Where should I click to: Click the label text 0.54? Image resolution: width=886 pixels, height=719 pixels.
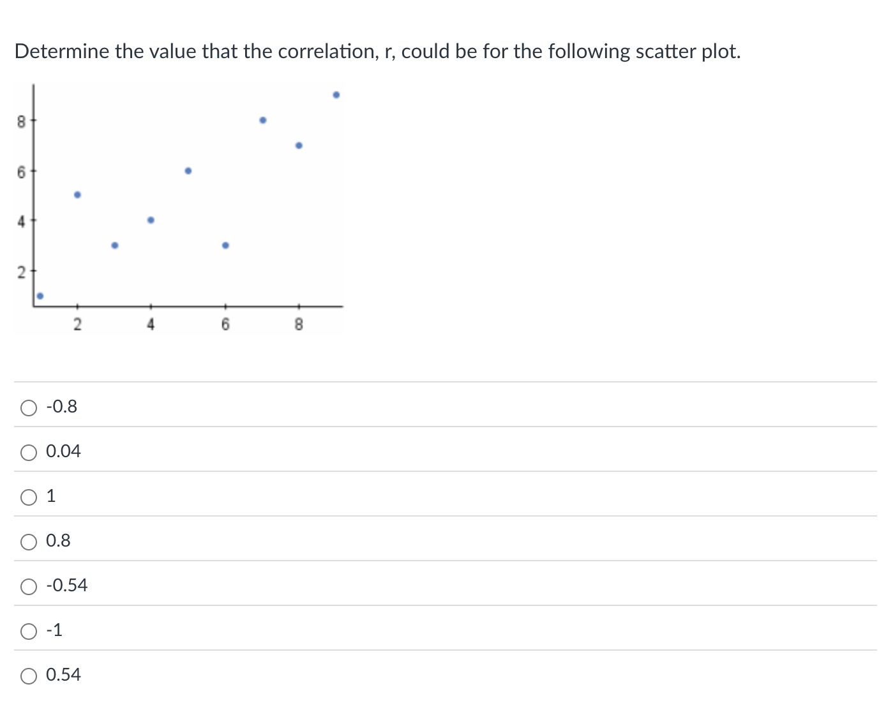click(x=63, y=674)
